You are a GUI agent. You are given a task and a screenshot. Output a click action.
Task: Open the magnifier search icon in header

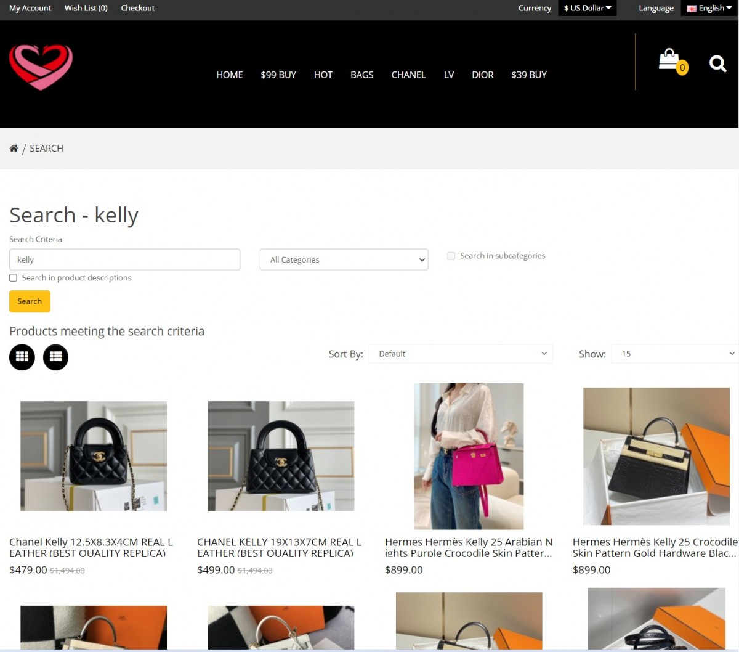[717, 63]
